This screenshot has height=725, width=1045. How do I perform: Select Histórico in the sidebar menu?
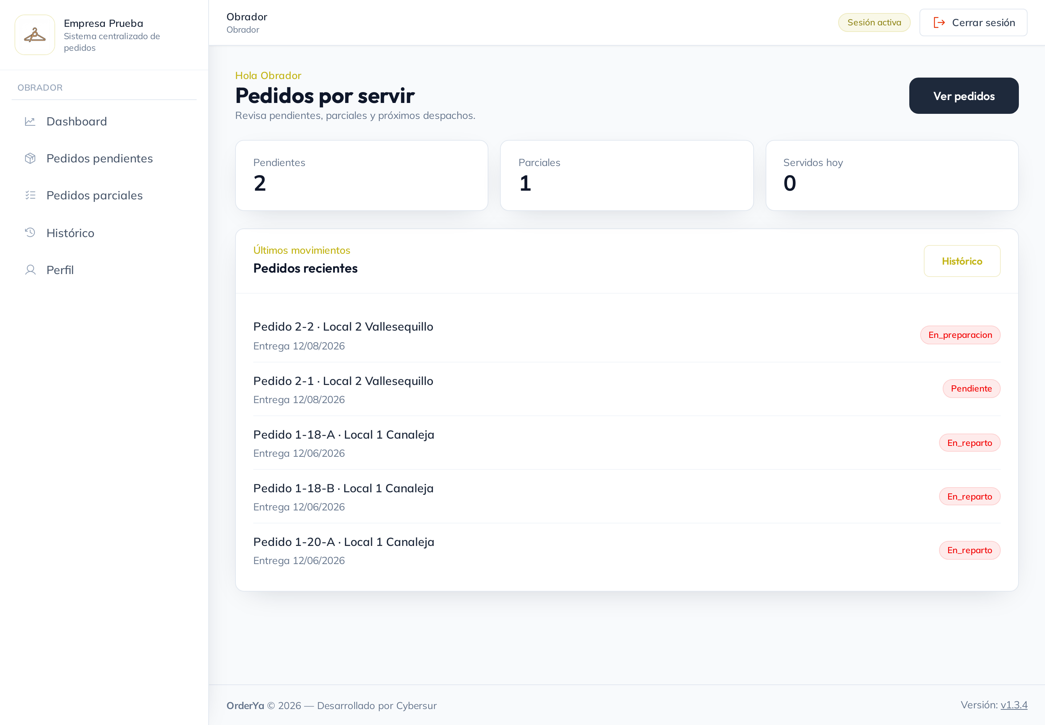[x=104, y=233]
